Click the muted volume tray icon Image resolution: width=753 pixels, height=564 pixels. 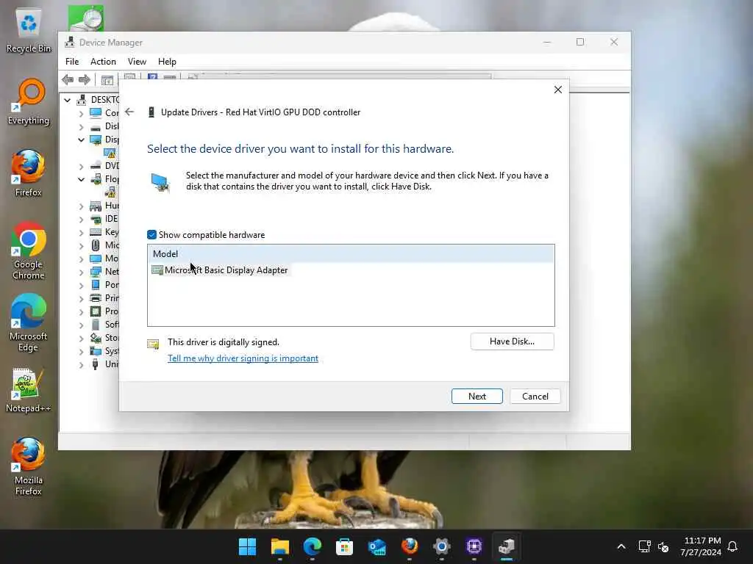pyautogui.click(x=663, y=546)
